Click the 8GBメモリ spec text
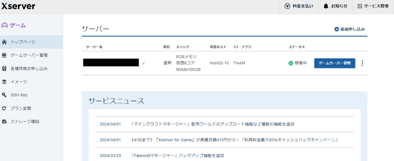This screenshot has width=394, height=161. coord(187,56)
